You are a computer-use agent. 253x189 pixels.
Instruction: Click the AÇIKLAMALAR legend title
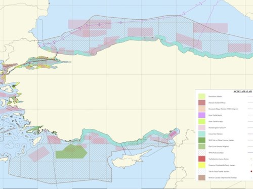coord(242,91)
